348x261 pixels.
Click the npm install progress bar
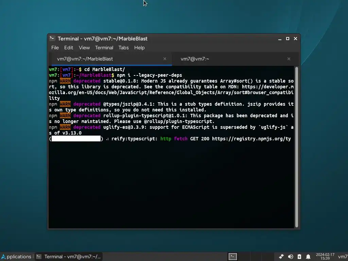click(76, 139)
